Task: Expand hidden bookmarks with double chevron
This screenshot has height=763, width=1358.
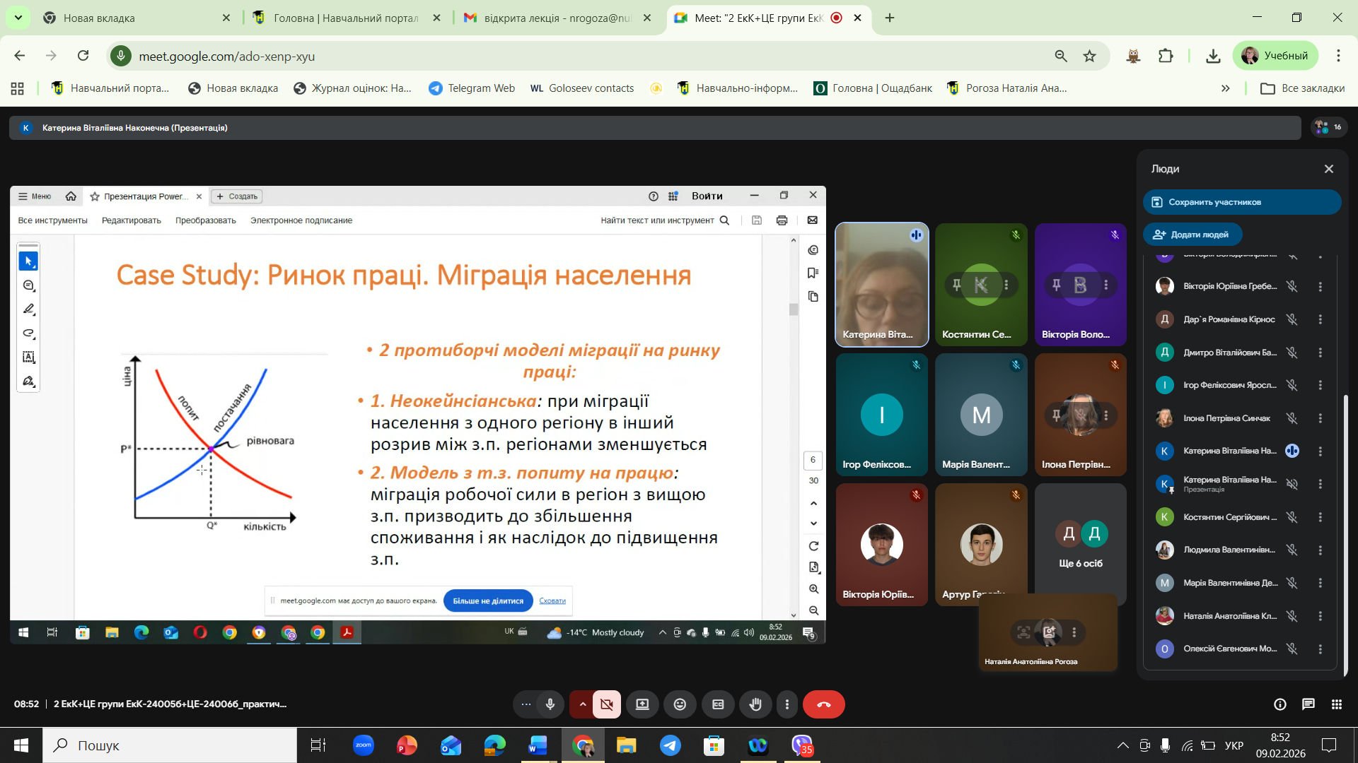Action: point(1226,88)
